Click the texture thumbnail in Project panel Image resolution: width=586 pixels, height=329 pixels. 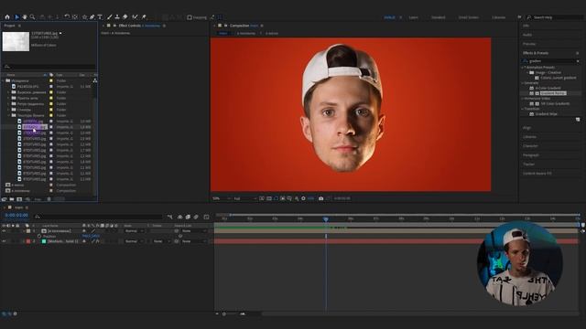(16, 41)
